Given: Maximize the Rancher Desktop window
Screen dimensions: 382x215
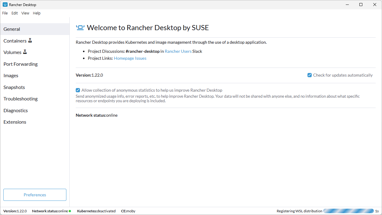Looking at the screenshot, I should pos(361,5).
